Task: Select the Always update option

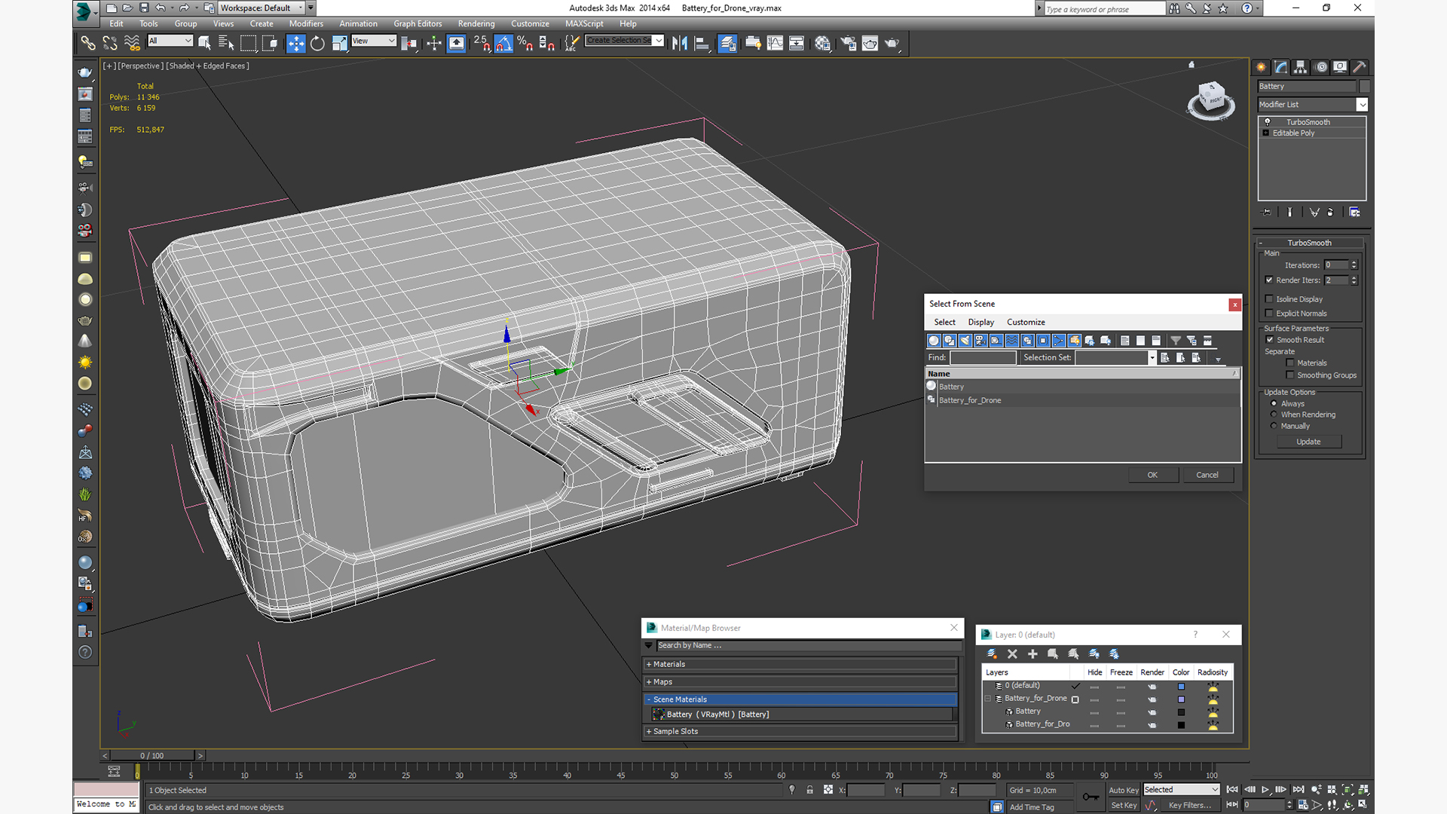Action: [x=1274, y=404]
